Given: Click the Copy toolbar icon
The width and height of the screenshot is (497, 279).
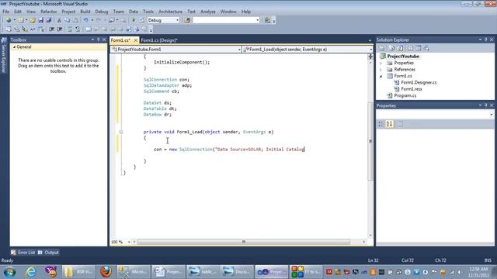Looking at the screenshot, I should pyautogui.click(x=68, y=20).
